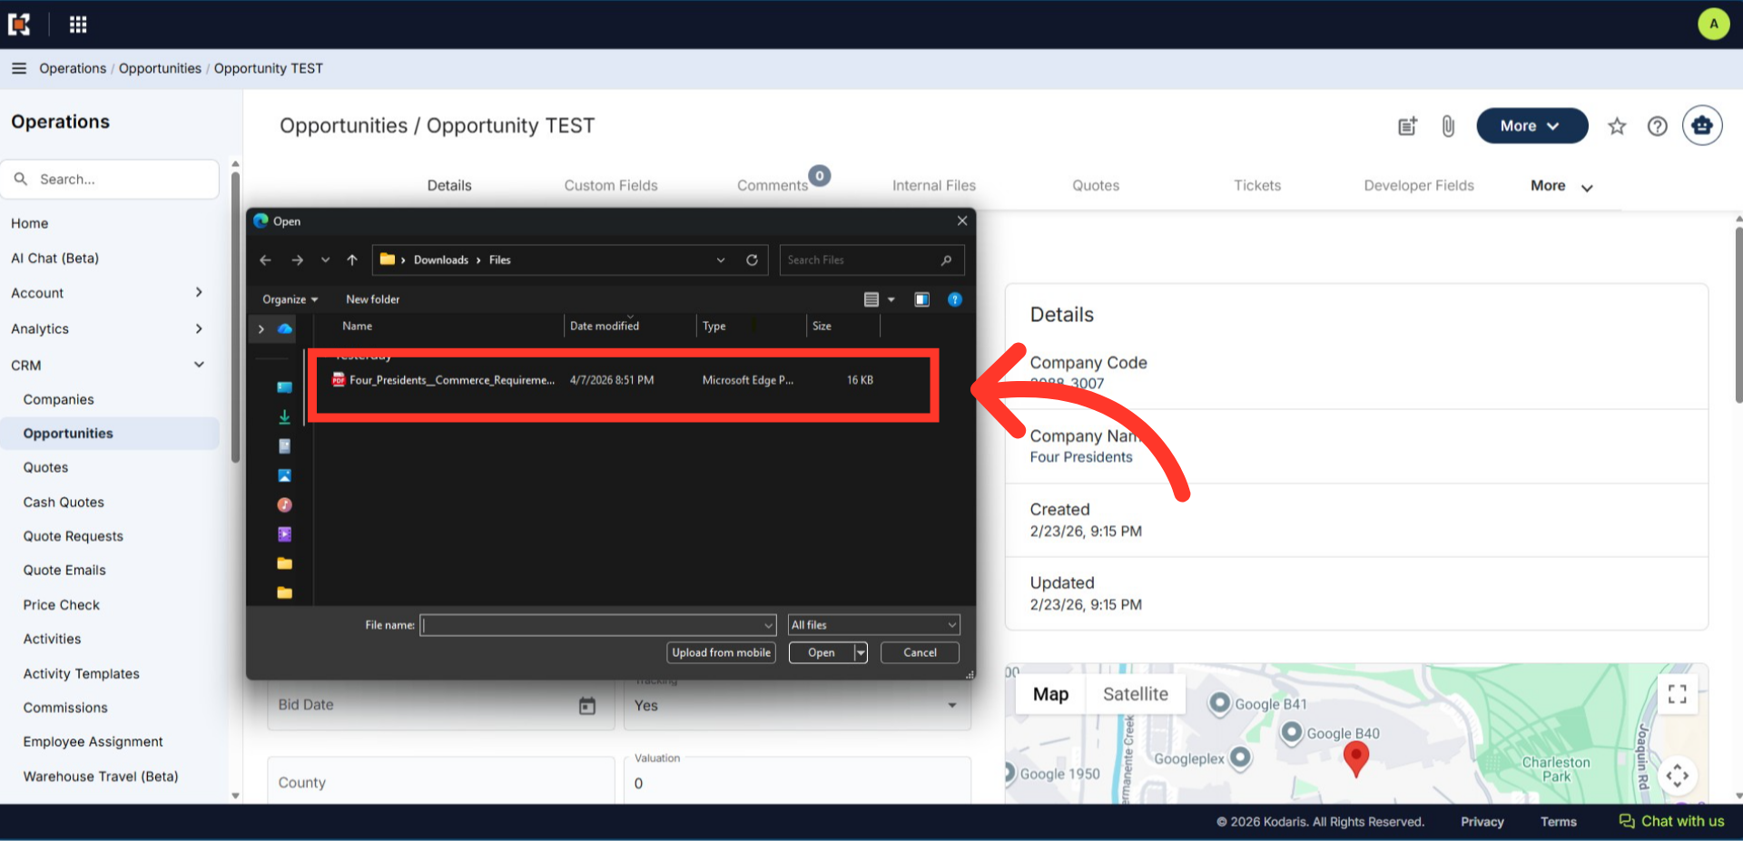This screenshot has width=1743, height=841.
Task: Open the Bid Date calendar picker
Action: click(x=587, y=706)
